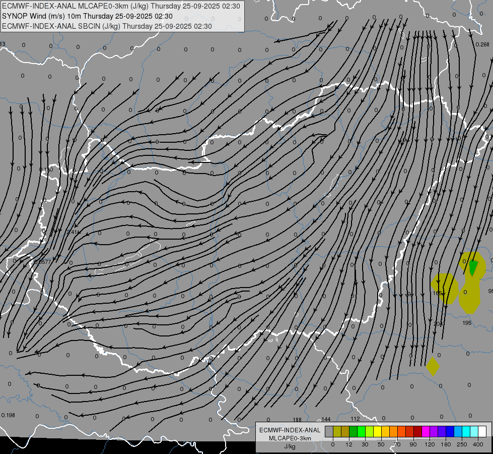Select the dark green legend swatch

[353, 431]
